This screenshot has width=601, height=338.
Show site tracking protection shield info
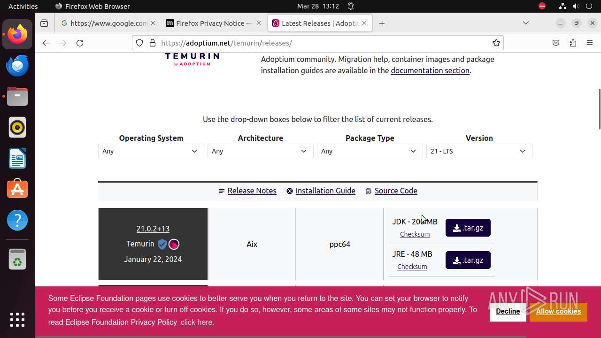[x=139, y=43]
